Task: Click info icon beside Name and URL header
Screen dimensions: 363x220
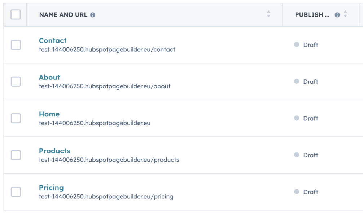Action: [93, 15]
